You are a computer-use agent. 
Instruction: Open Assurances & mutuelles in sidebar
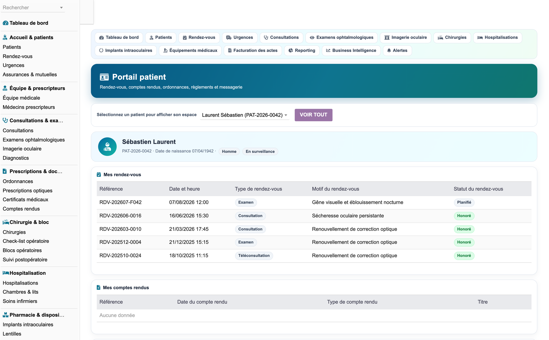pyautogui.click(x=30, y=75)
